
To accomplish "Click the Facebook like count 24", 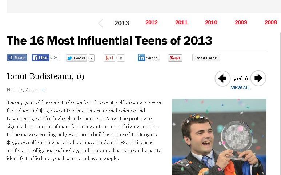I will pyautogui.click(x=56, y=58).
